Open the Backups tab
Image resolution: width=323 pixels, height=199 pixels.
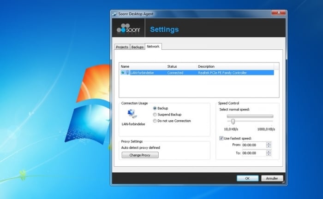click(x=137, y=47)
